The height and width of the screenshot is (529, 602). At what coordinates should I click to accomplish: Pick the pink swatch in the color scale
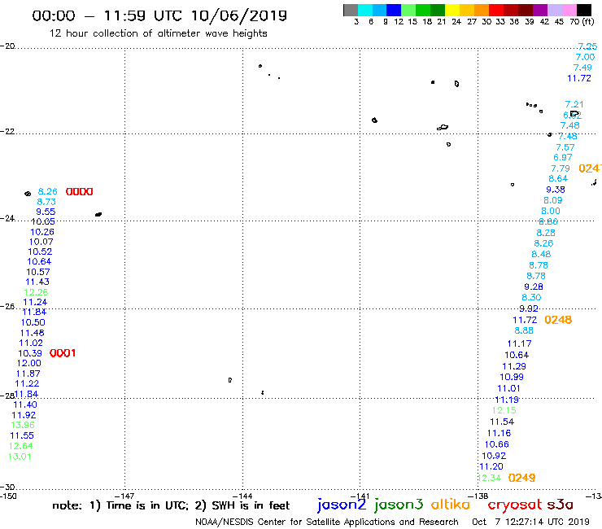569,10
